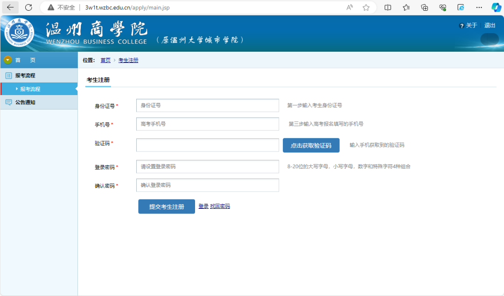The height and width of the screenshot is (296, 504).
Task: Click 首页 breadcrumb link
Action: click(x=105, y=60)
